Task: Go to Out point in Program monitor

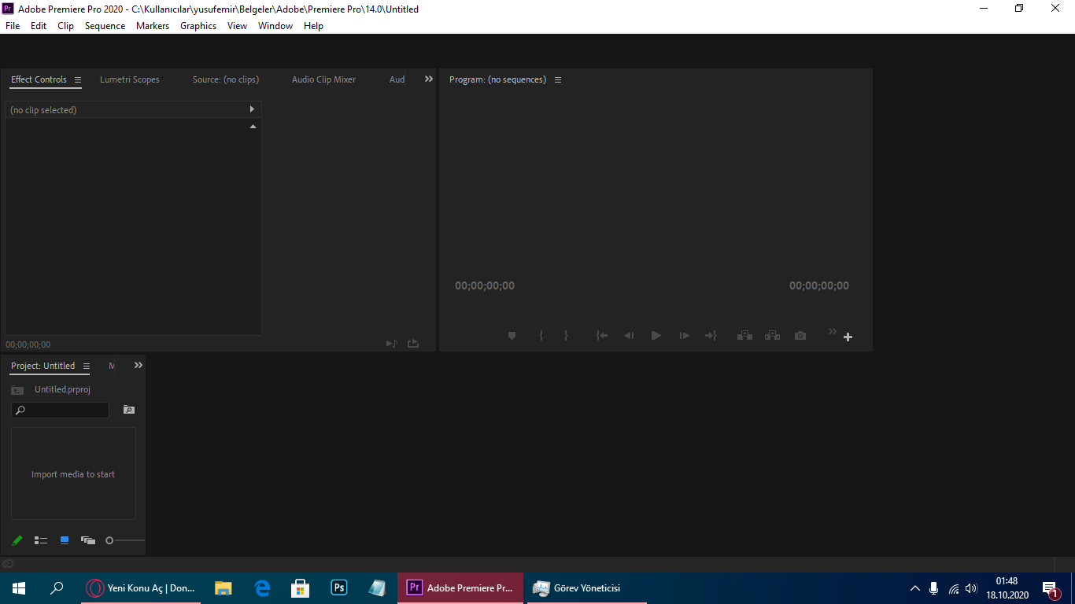Action: (x=711, y=336)
